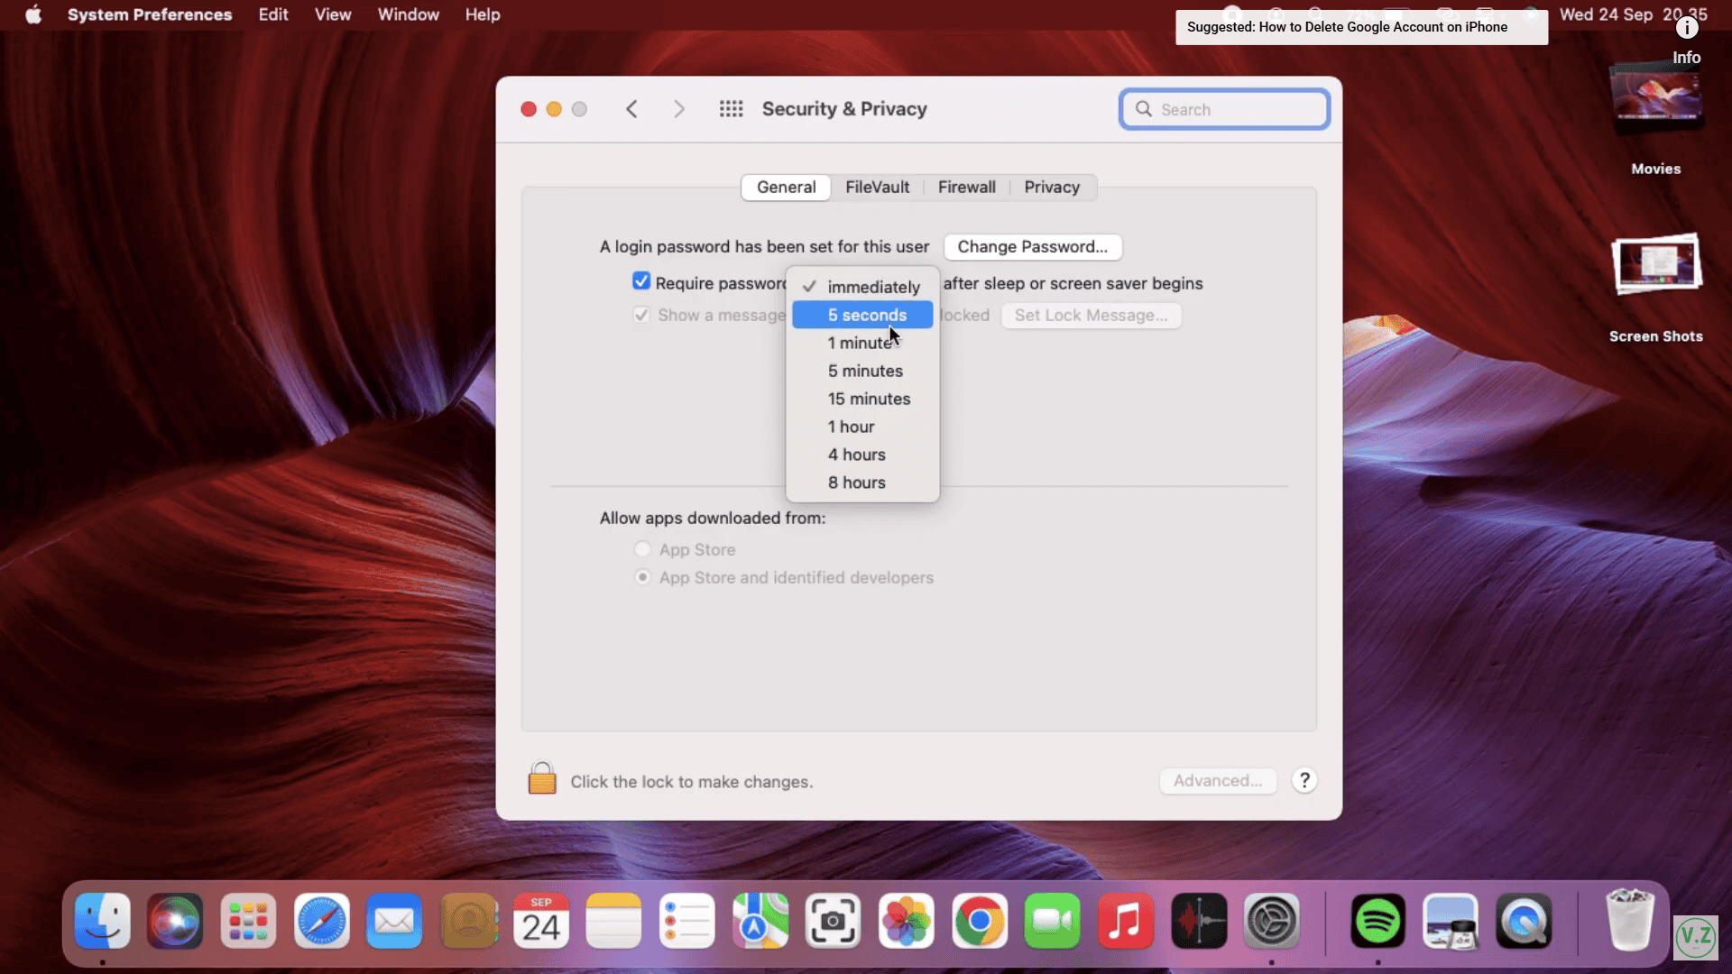Switch to the Firewall tab
This screenshot has height=974, width=1732.
[966, 187]
